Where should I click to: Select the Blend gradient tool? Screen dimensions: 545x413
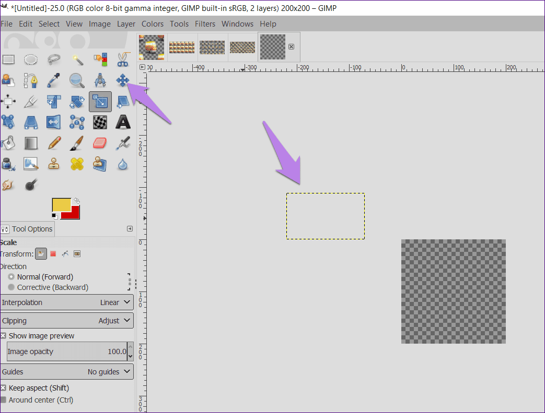(31, 143)
